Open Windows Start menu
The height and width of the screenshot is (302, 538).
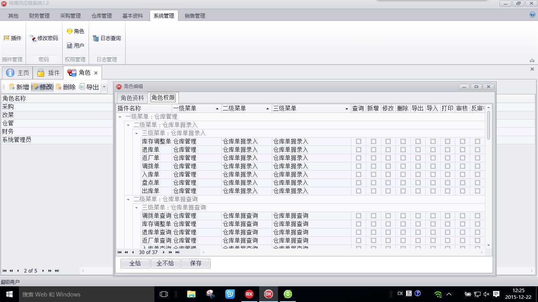coord(9,294)
